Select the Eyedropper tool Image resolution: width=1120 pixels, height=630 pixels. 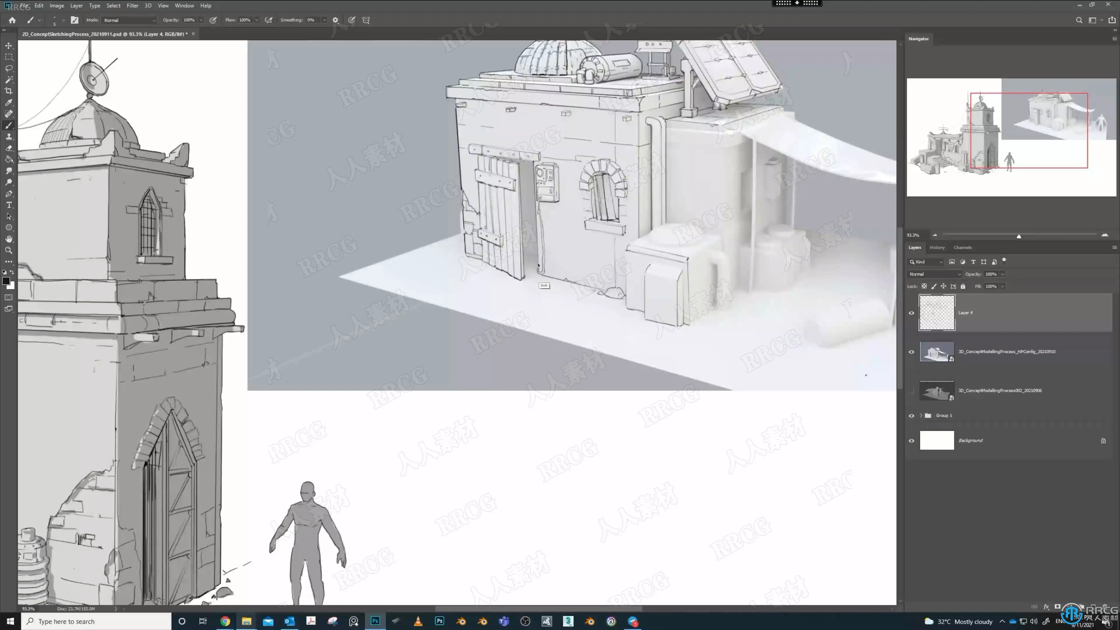(9, 103)
